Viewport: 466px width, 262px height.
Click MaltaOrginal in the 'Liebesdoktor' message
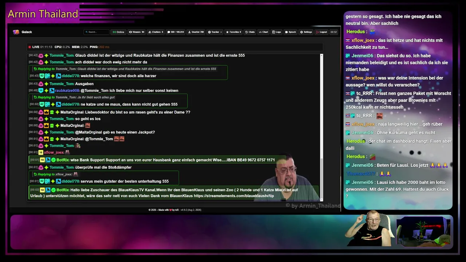click(x=72, y=112)
